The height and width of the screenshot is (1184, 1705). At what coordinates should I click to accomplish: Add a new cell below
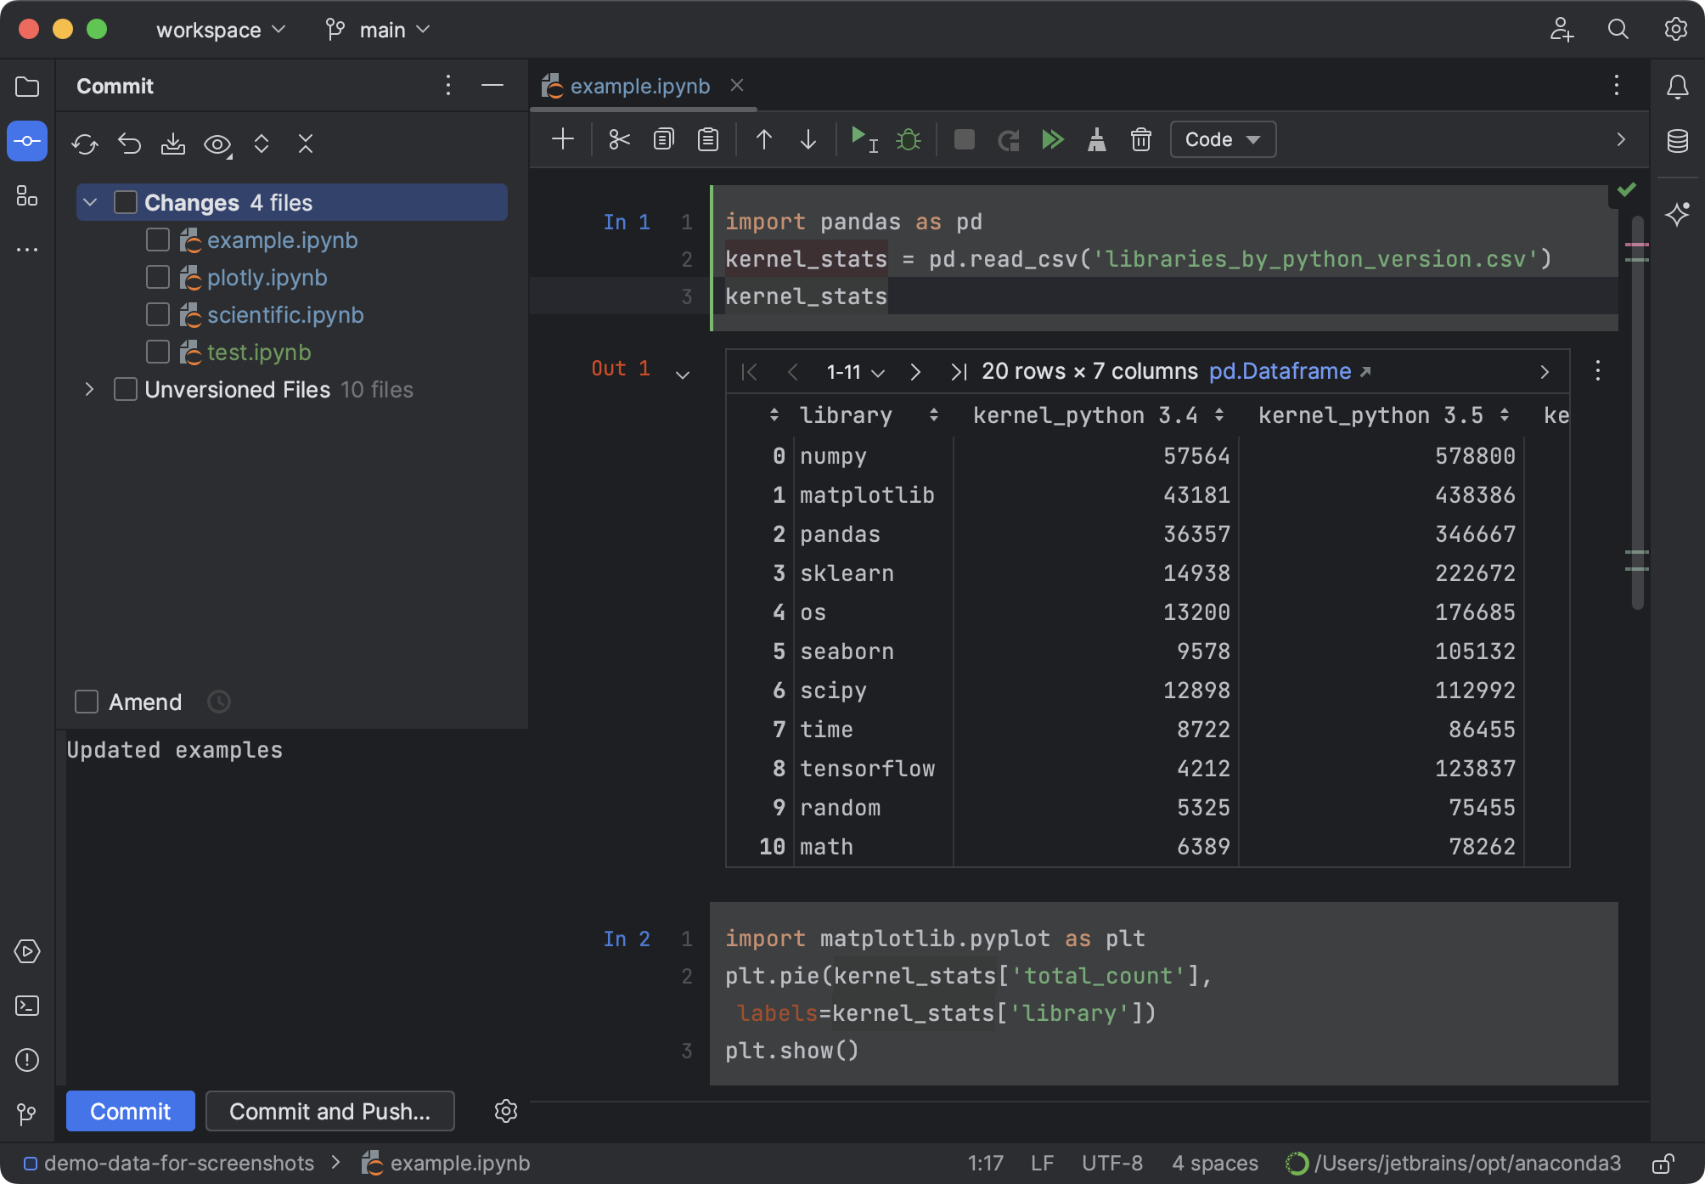(562, 139)
